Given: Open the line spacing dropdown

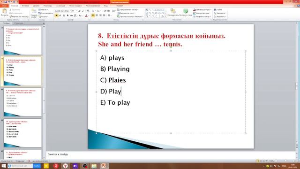Looking at the screenshot, I should pos(114,11).
